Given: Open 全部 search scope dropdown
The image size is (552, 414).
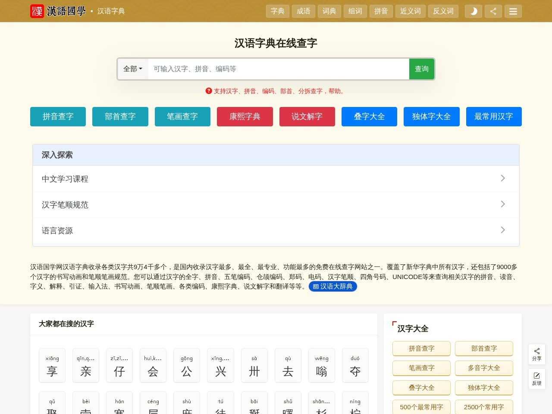Looking at the screenshot, I should point(133,69).
